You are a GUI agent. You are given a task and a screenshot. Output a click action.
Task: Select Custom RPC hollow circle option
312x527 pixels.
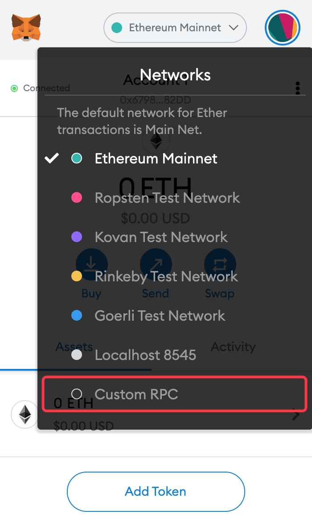[x=77, y=394]
